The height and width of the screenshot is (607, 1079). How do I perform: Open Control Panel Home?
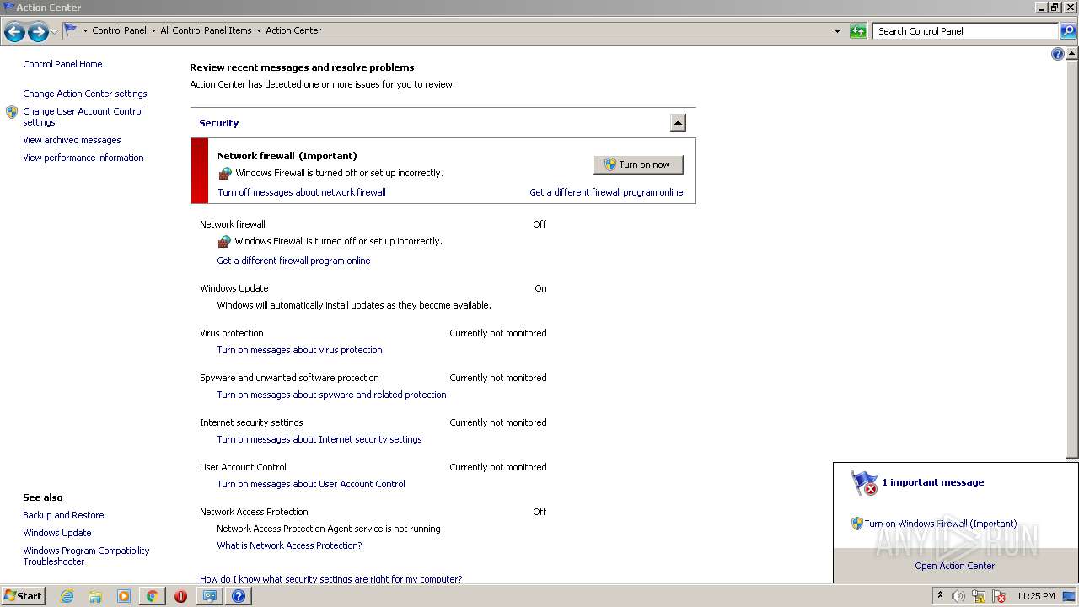[x=62, y=64]
